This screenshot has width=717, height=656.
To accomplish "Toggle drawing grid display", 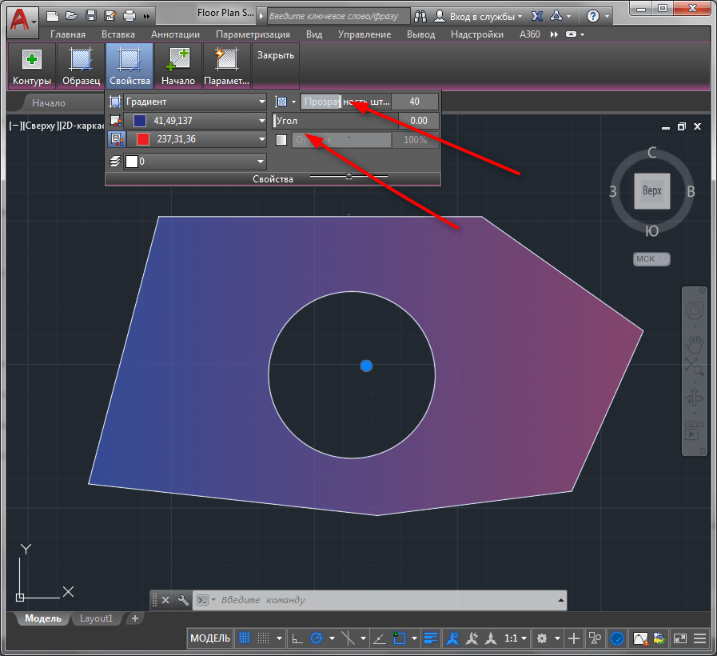I will pos(245,638).
